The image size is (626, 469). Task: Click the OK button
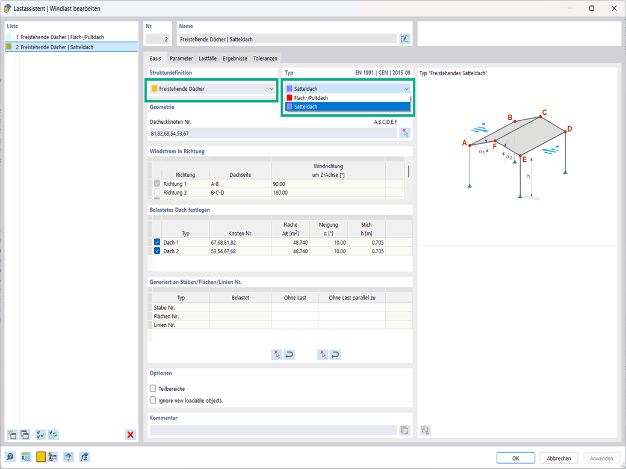pyautogui.click(x=515, y=458)
